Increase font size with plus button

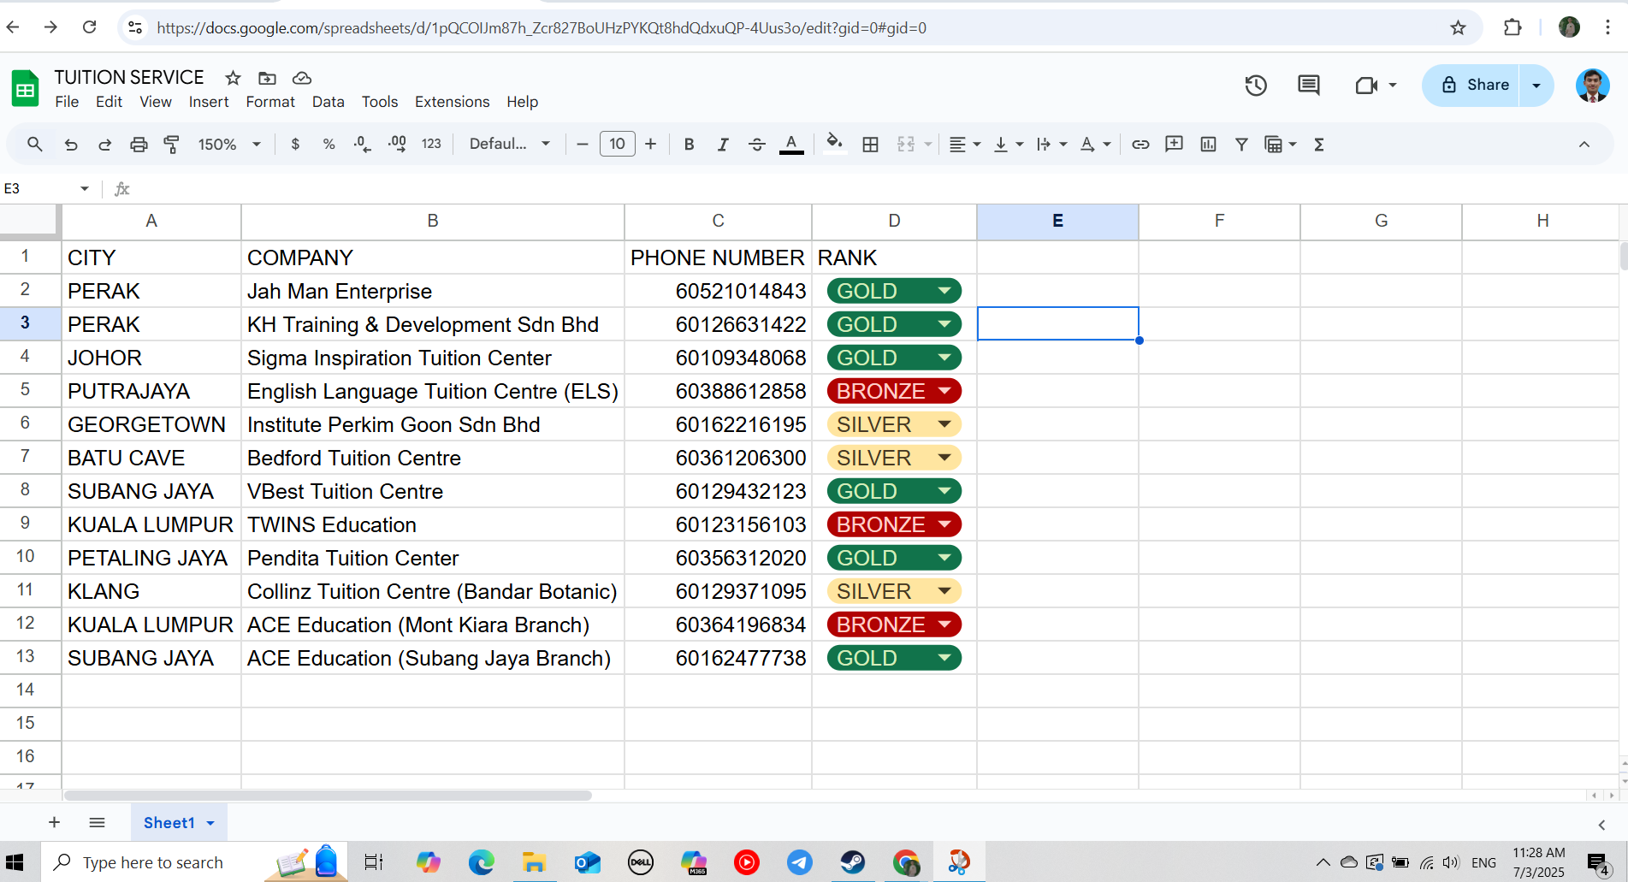650,145
